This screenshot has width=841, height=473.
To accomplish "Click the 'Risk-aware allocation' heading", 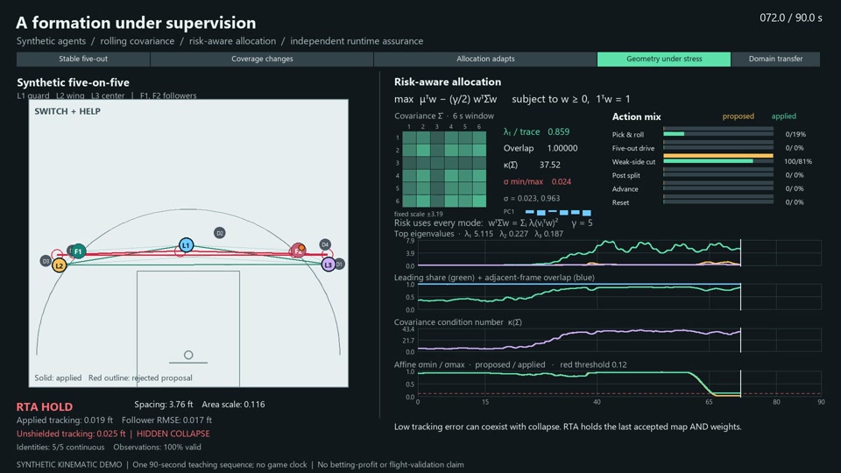I will pyautogui.click(x=448, y=82).
